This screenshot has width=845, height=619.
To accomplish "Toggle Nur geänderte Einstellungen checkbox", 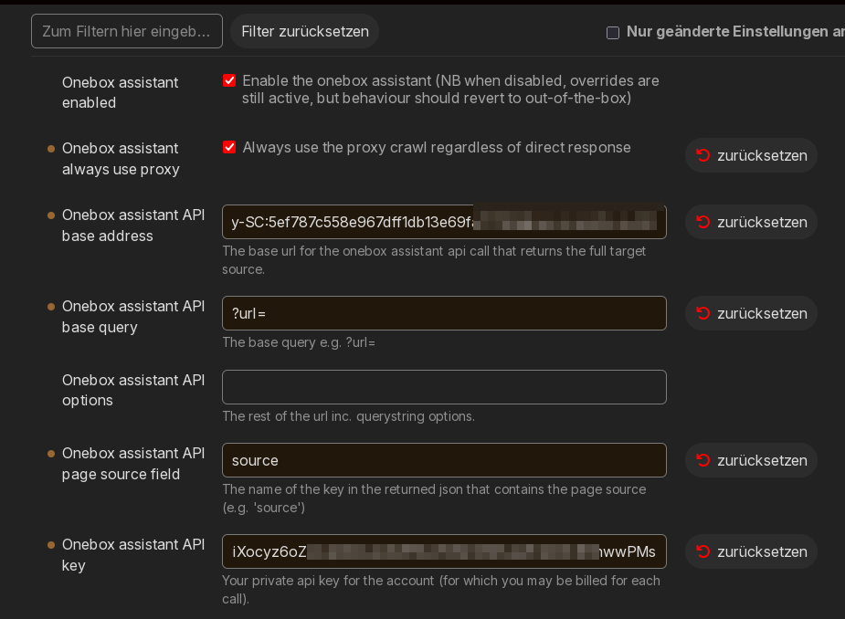I will click(613, 32).
